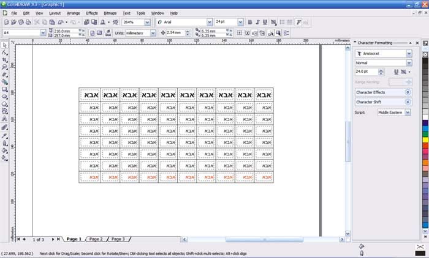Click the vertical scrollbar down arrow
429x258 pixels.
pyautogui.click(x=347, y=234)
